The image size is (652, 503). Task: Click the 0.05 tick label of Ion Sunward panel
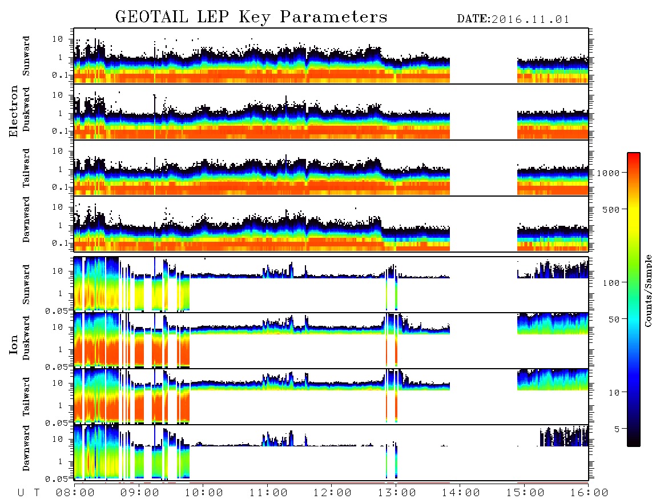tap(56, 310)
